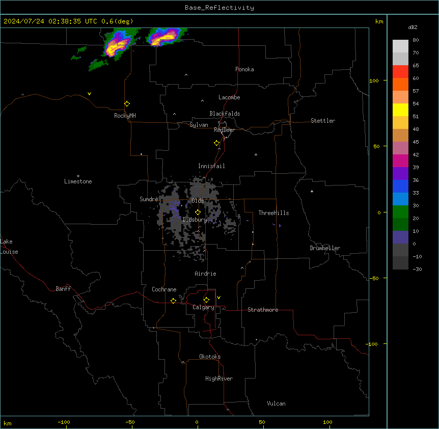Select the bright green 20-30 dBZ legend swatch
This screenshot has width=439, height=429.
point(400,212)
